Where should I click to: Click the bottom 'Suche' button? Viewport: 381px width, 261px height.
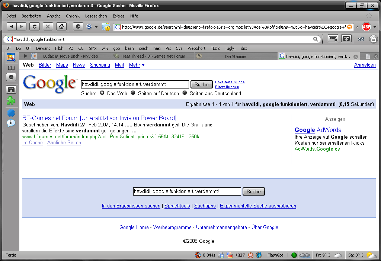click(x=254, y=191)
